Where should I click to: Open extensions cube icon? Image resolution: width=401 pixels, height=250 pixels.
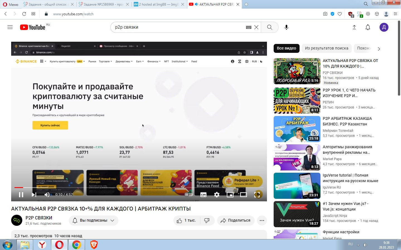click(x=377, y=14)
